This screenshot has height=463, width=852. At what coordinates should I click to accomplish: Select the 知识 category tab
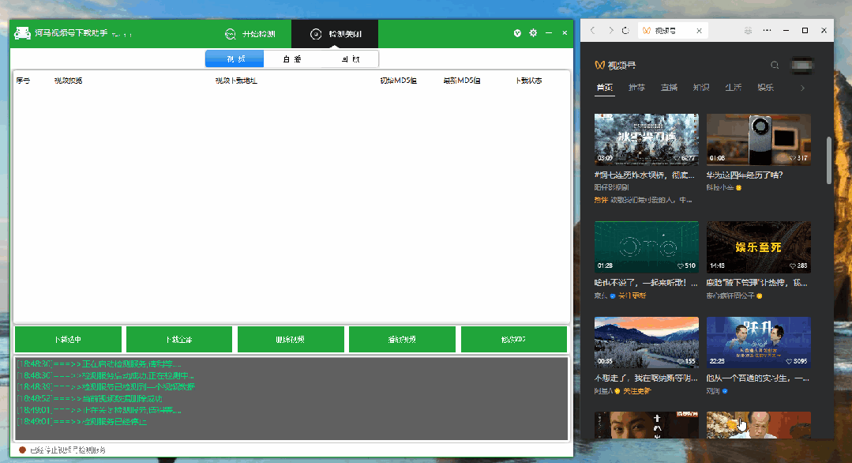pos(701,88)
